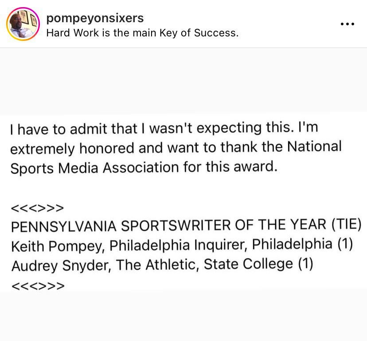Click the blank gray area above the post text
The height and width of the screenshot is (341, 367).
pyautogui.click(x=183, y=80)
